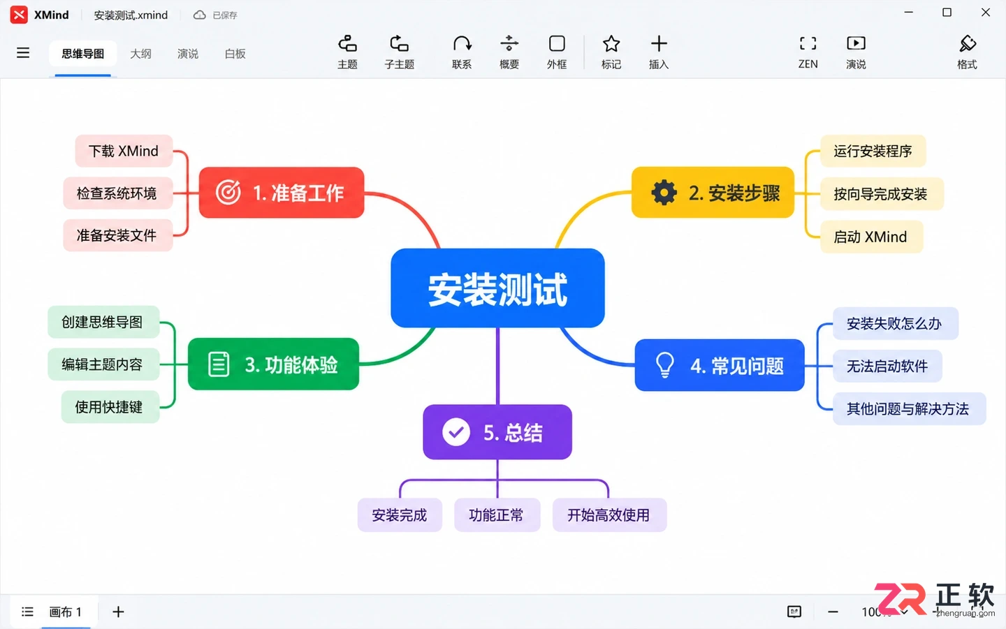Select subtopic 功能正常
Viewport: 1006px width, 629px height.
[x=497, y=515]
